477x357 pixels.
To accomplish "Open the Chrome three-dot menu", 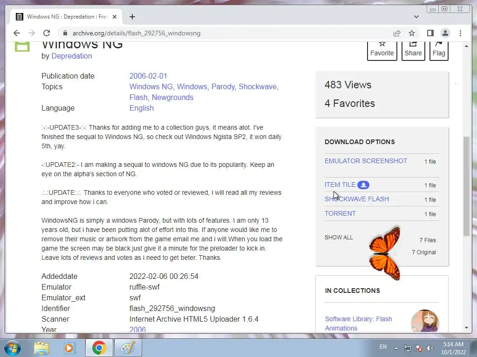I will click(x=460, y=33).
